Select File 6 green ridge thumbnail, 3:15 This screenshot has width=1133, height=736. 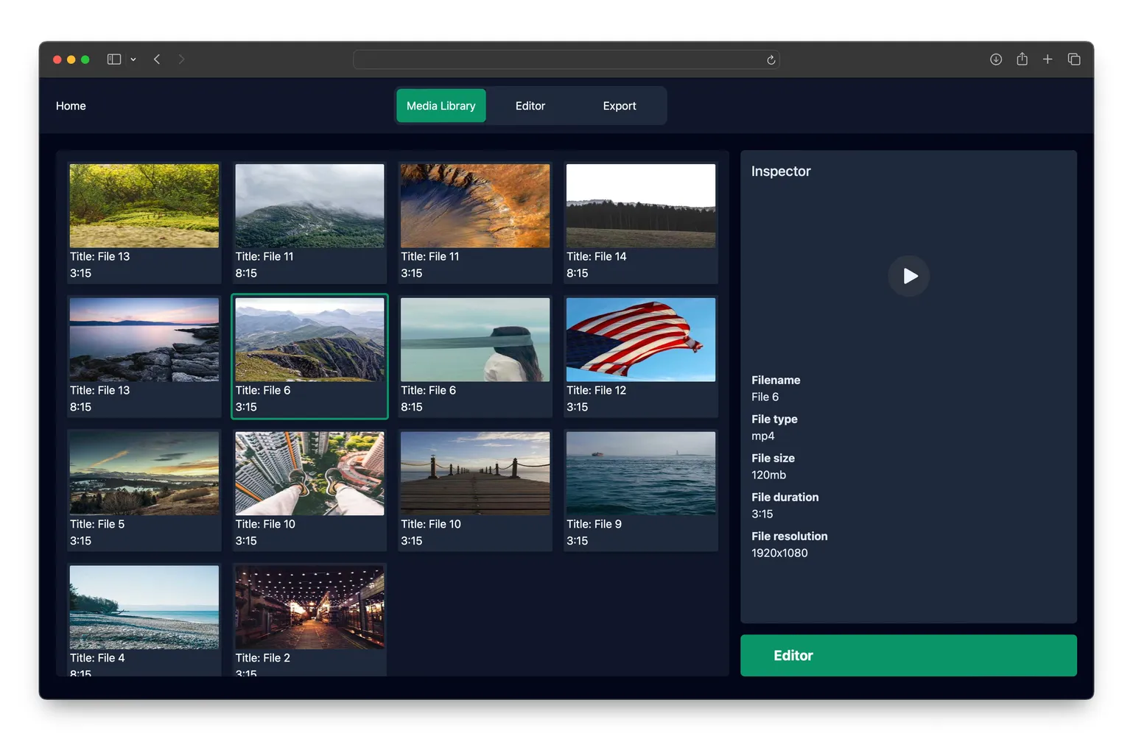tap(309, 340)
